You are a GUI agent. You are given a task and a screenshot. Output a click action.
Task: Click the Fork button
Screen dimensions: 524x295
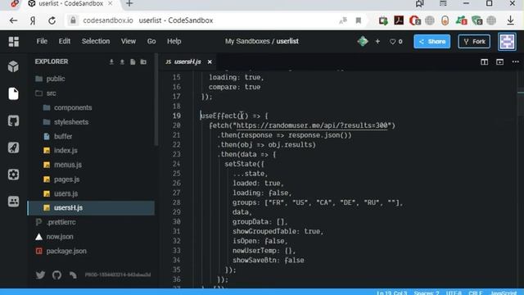click(474, 42)
